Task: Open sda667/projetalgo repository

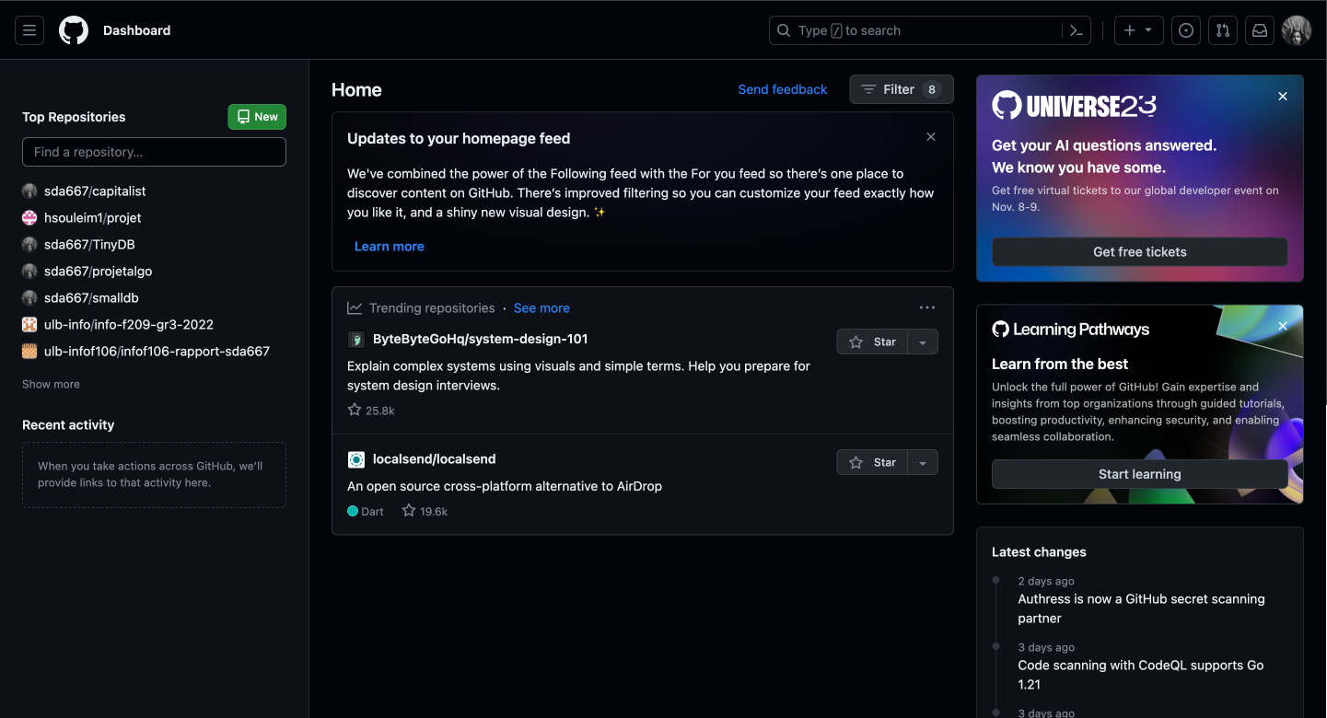Action: pyautogui.click(x=99, y=272)
